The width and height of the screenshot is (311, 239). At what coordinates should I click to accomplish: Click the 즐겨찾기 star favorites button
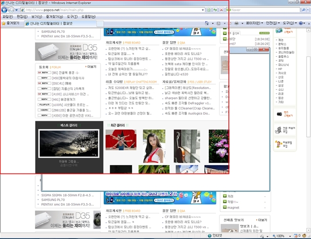click(11, 23)
